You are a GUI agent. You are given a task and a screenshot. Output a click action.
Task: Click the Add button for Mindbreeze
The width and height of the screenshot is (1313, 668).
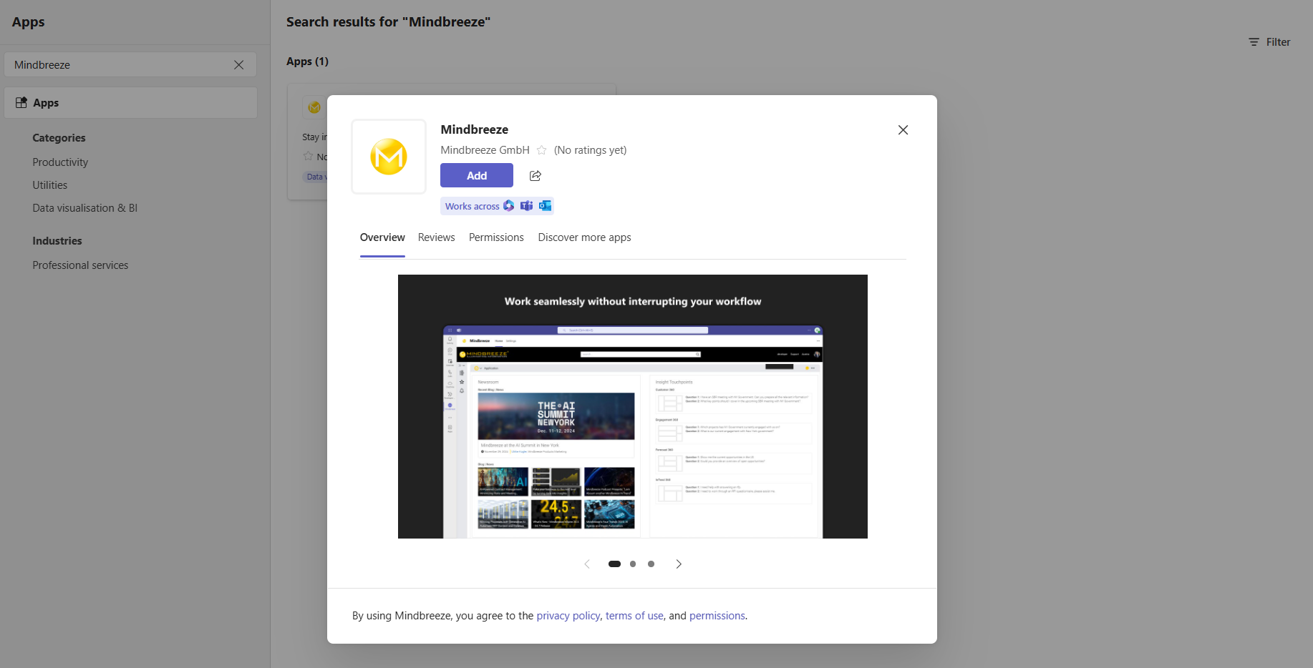(x=476, y=175)
